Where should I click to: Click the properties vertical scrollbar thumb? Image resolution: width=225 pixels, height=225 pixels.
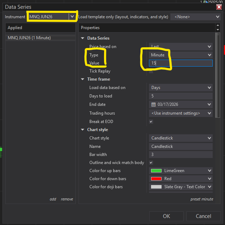218,75
